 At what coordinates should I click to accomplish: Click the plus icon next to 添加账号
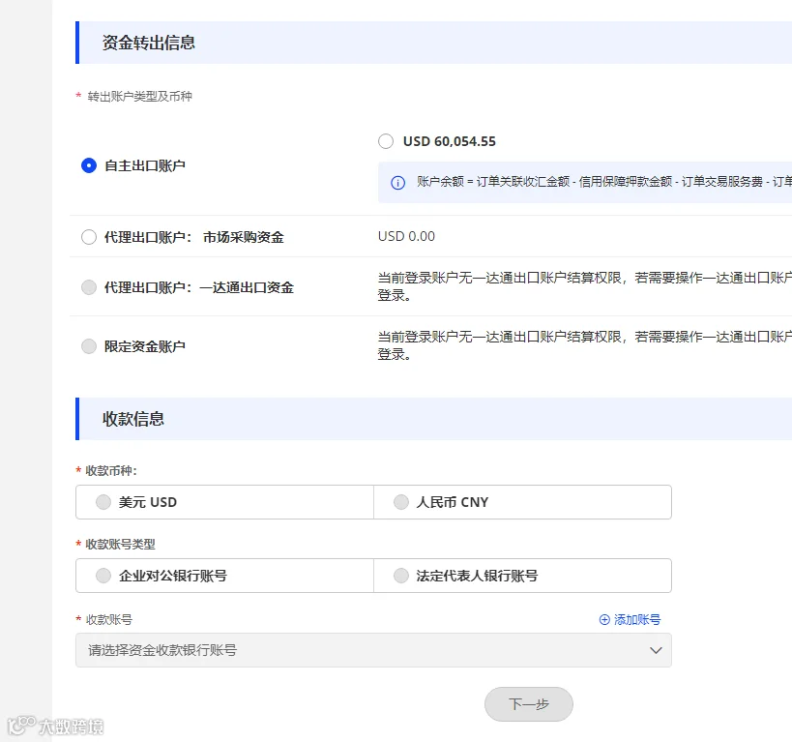(x=604, y=620)
